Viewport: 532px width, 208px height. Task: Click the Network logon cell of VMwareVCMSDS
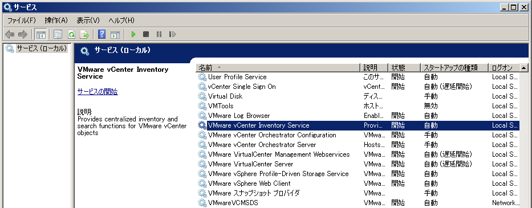pyautogui.click(x=505, y=203)
